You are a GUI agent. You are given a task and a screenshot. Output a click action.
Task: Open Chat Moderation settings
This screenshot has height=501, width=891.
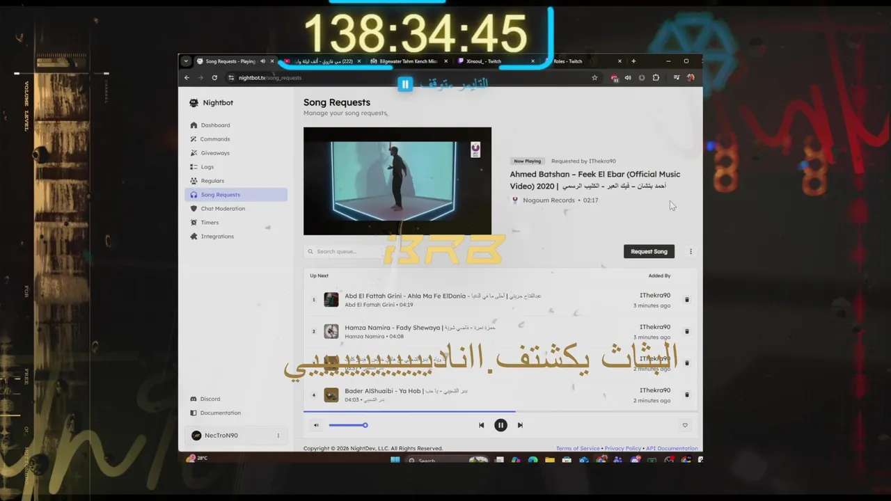(235, 209)
